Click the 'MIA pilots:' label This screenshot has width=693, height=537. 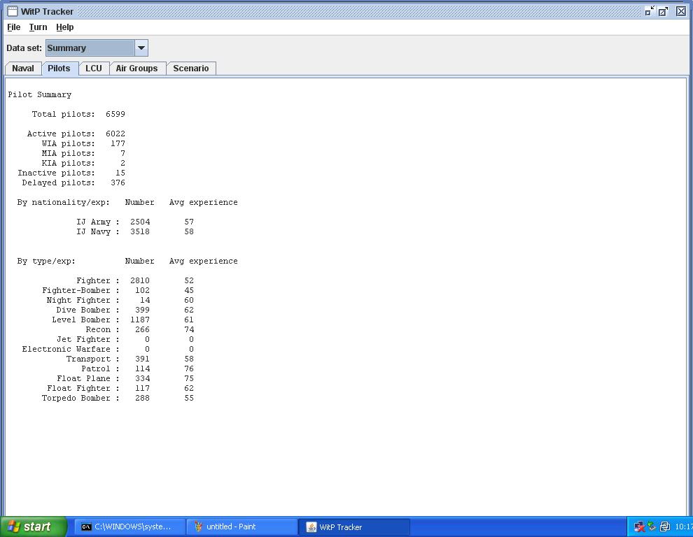pos(68,153)
